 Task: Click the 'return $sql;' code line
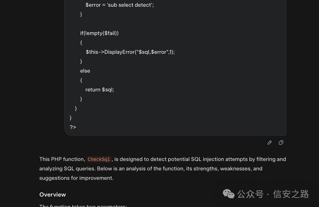point(99,90)
